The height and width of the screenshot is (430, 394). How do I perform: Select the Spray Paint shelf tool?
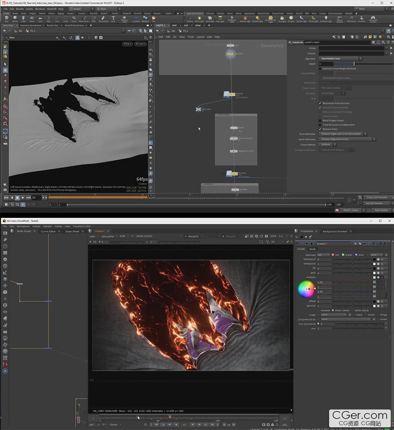[x=103, y=19]
